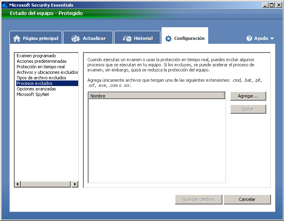Screen dimensions: 284x221
Task: Expand the Ayuda dropdown arrow
Action: point(272,39)
